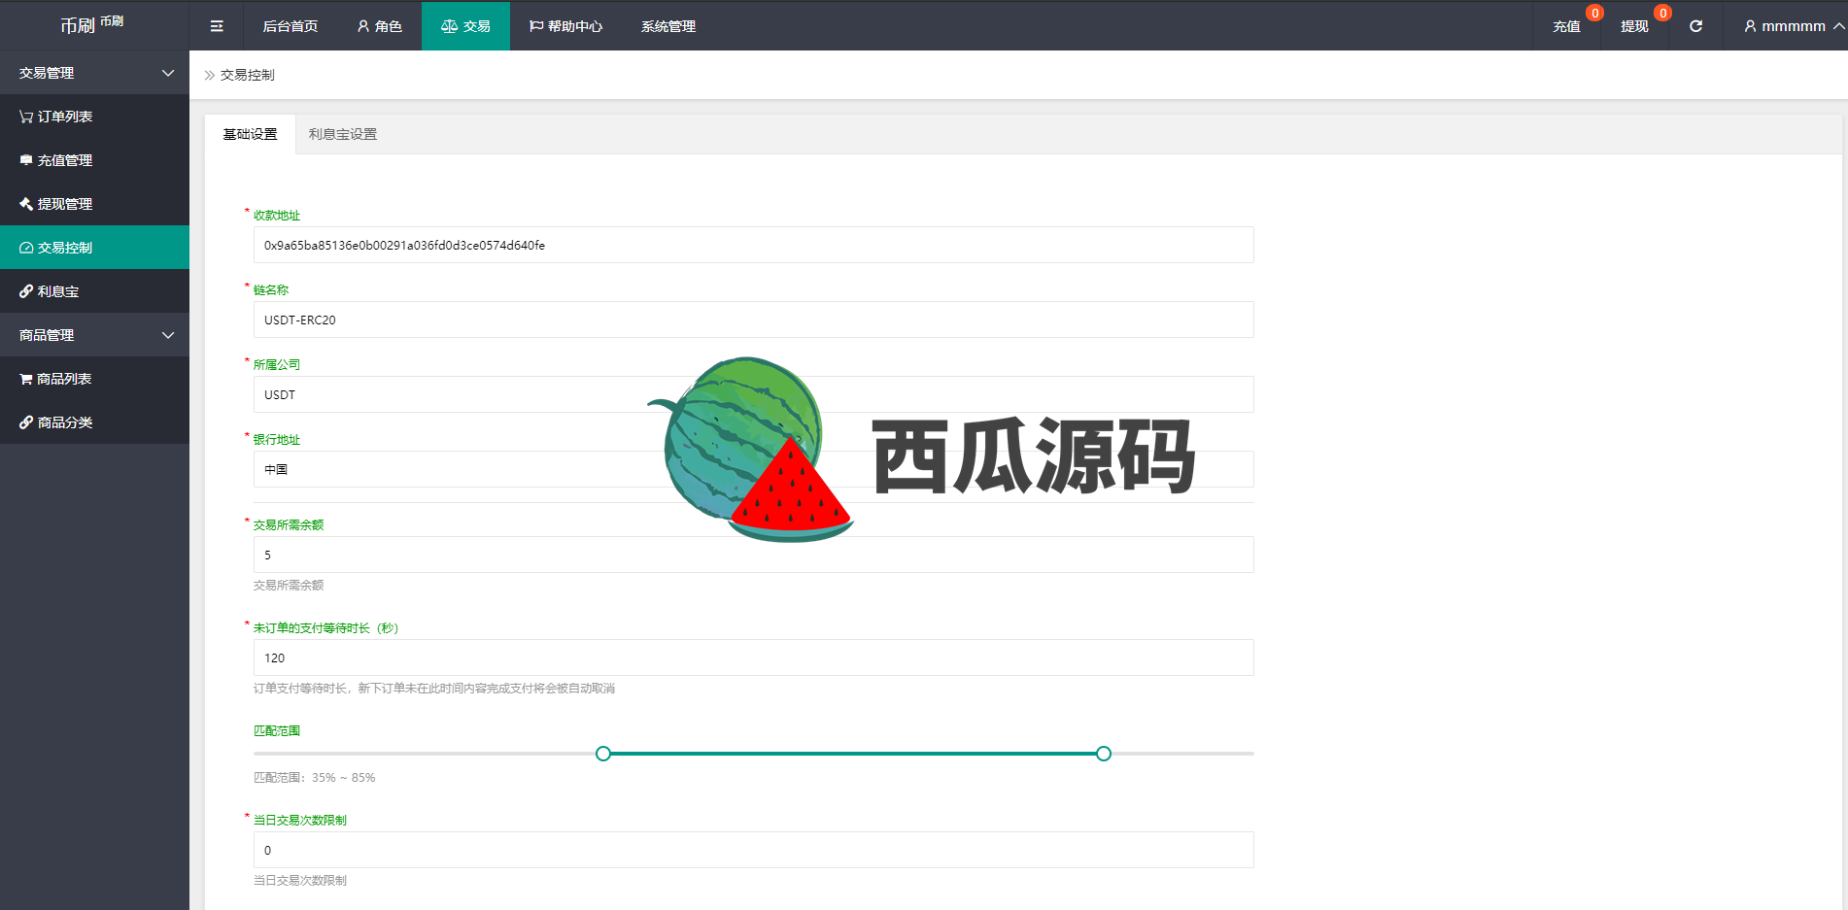Click the 交易控制 breadcrumb text
Viewport: 1848px width, 910px height.
[248, 75]
